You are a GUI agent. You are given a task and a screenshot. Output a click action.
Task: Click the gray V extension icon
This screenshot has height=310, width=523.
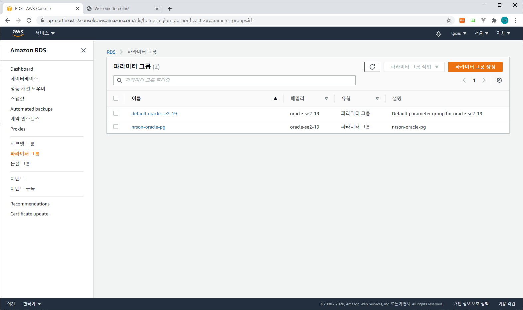click(483, 20)
